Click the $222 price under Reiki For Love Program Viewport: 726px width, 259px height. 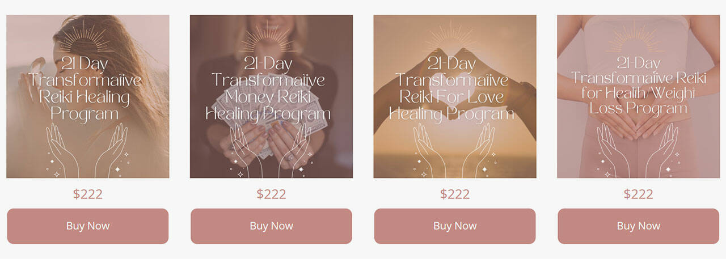(455, 194)
